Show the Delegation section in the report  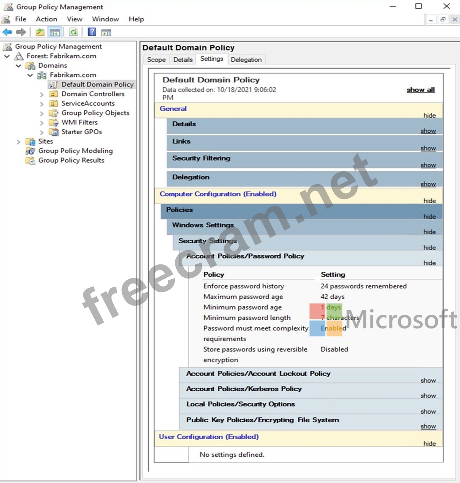pos(428,184)
